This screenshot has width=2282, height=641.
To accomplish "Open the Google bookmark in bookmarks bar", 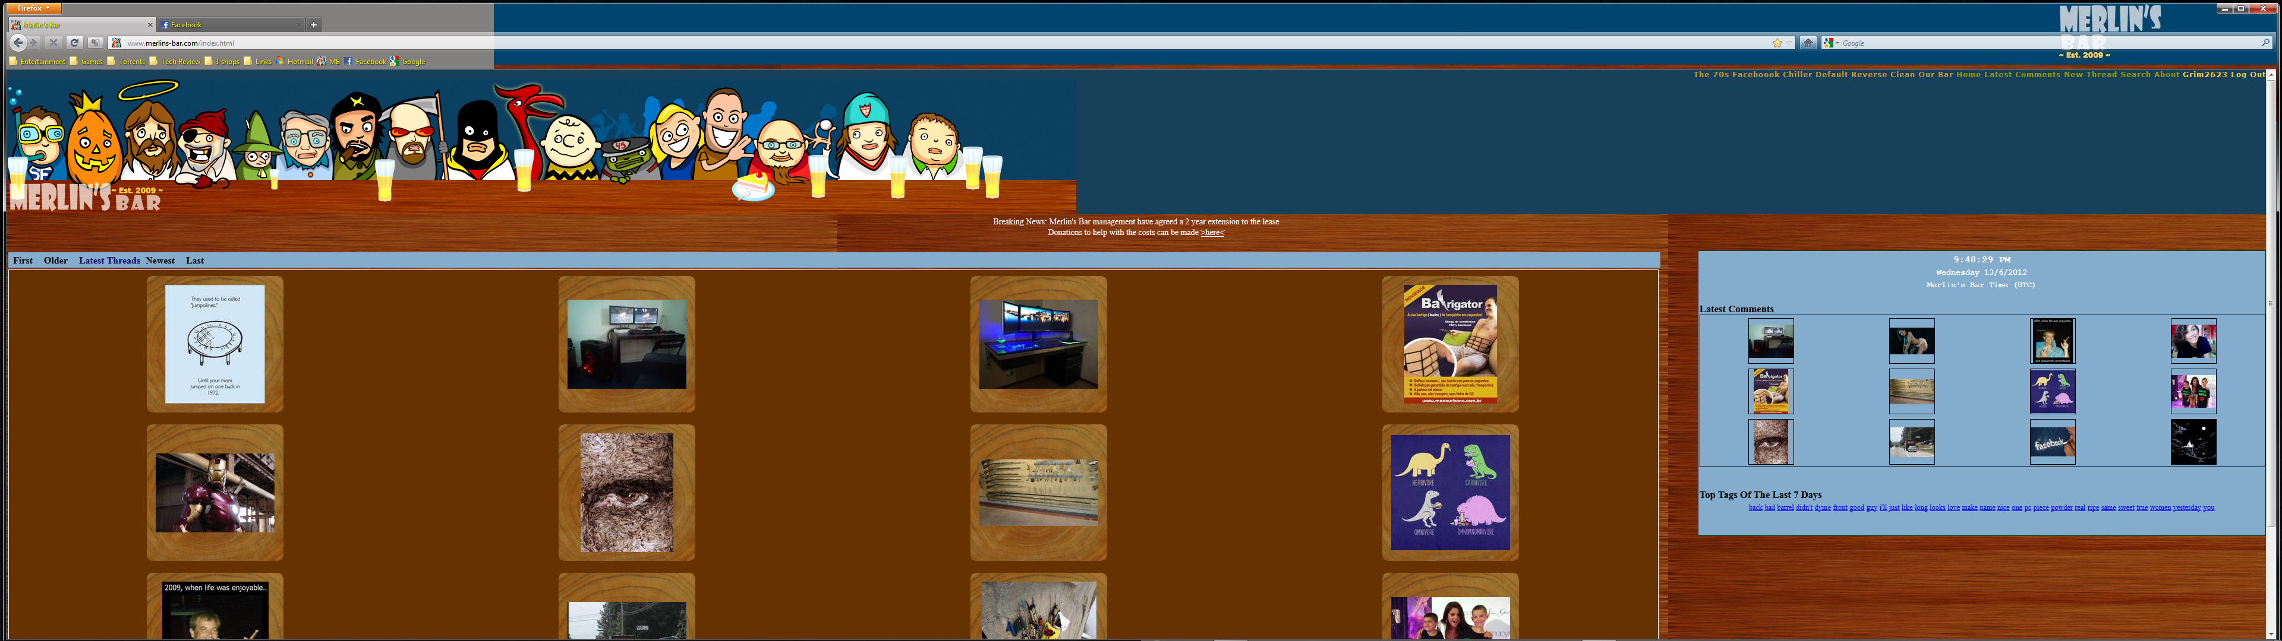I will (408, 61).
